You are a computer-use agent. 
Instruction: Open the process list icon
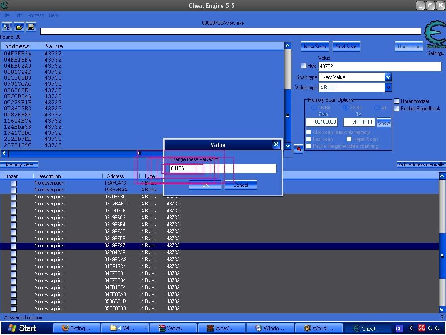point(7,27)
